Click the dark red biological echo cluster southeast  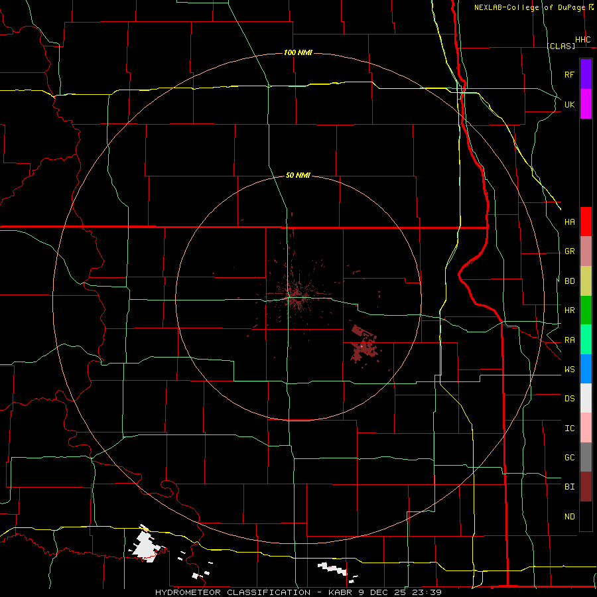pos(364,346)
